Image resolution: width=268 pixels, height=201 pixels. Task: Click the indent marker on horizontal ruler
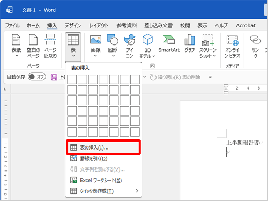click(x=226, y=89)
